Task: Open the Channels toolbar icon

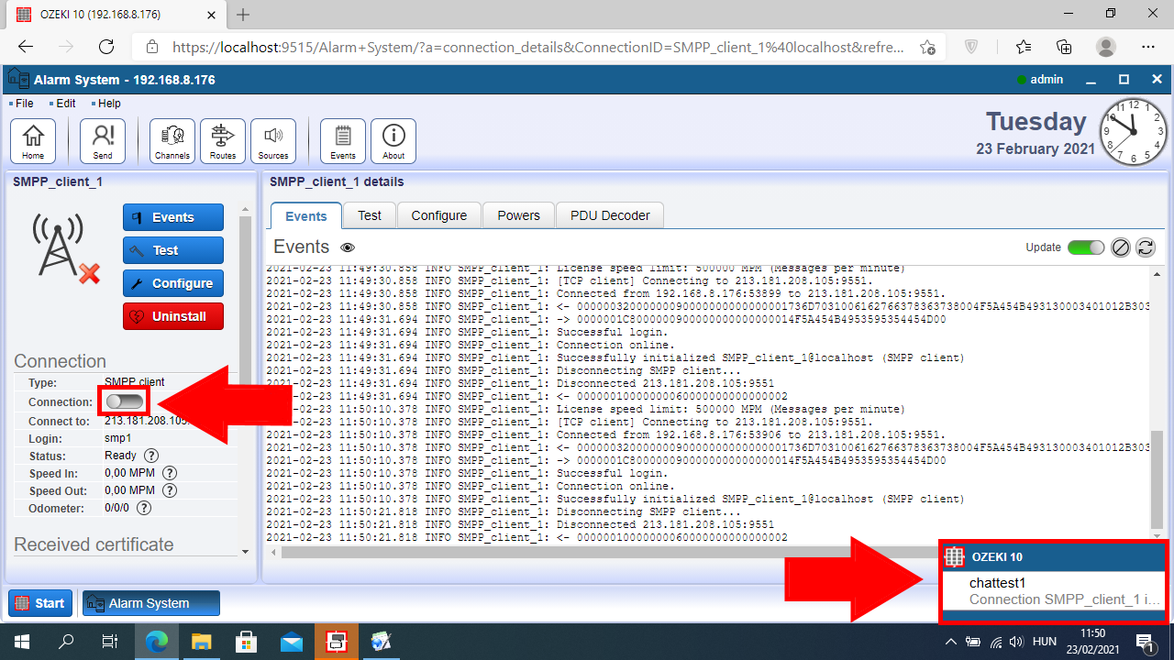Action: tap(172, 141)
